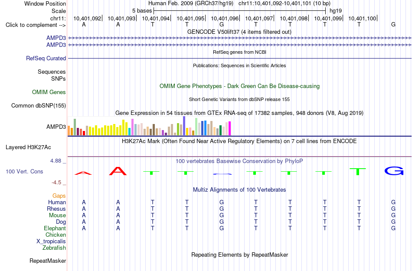Select the Human alignment row label
This screenshot has width=412, height=271.
coord(57,202)
